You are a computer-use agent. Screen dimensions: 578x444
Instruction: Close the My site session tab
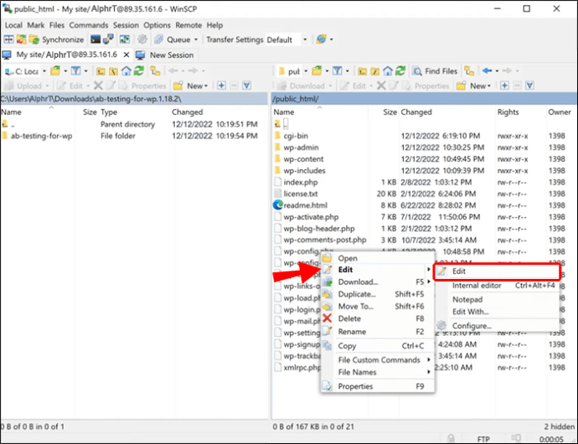(126, 55)
